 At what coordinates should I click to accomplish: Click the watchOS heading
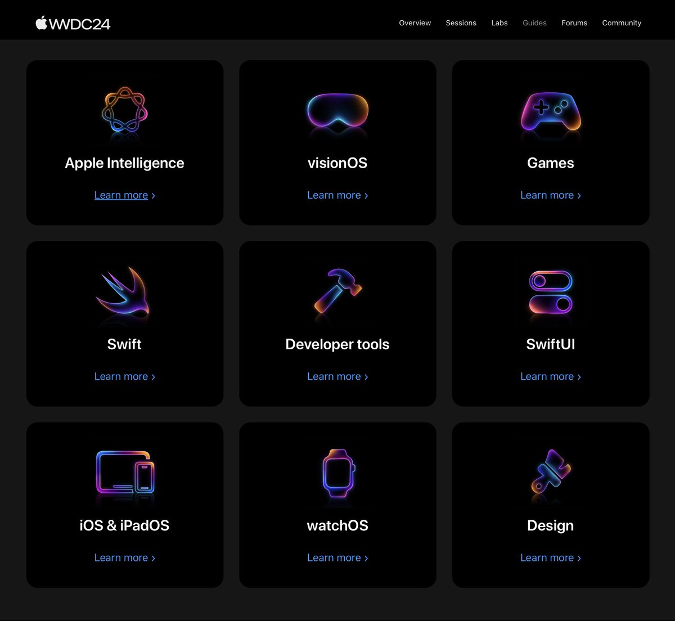coord(337,525)
